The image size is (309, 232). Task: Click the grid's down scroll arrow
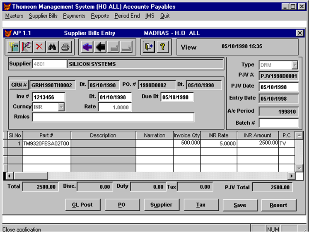pyautogui.click(x=299, y=168)
